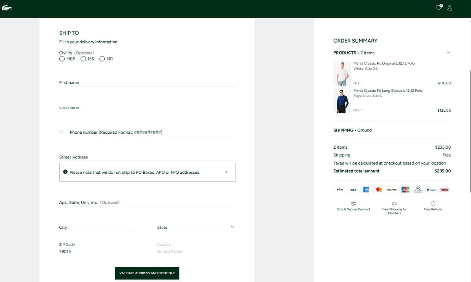Open the royal blue long sleeve polo thumbnail
471x282 pixels.
coord(342,101)
